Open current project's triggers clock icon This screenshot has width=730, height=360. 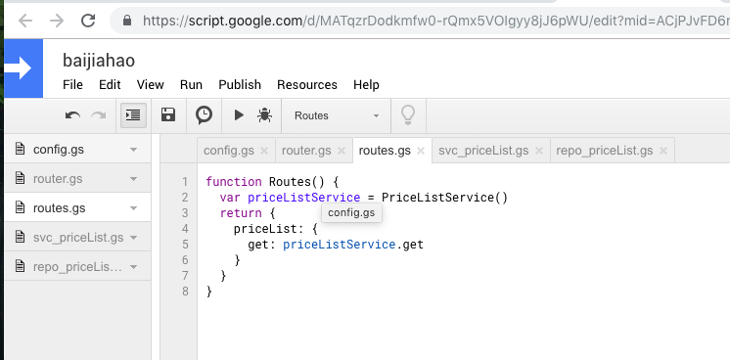click(x=204, y=115)
